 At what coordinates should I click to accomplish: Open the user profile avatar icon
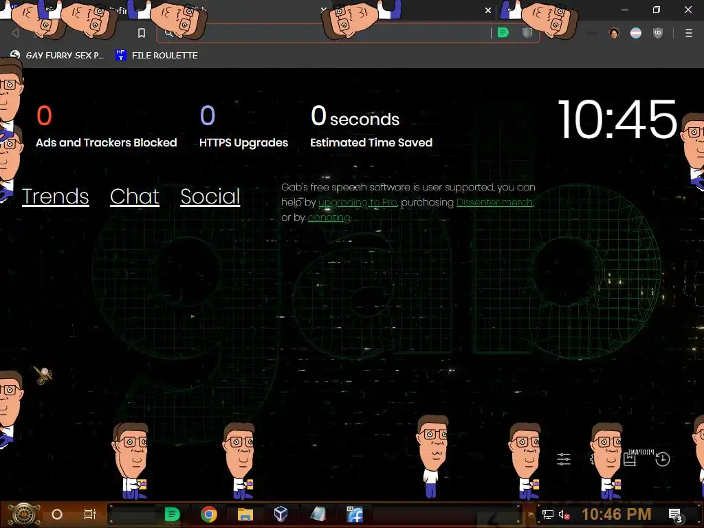point(614,33)
